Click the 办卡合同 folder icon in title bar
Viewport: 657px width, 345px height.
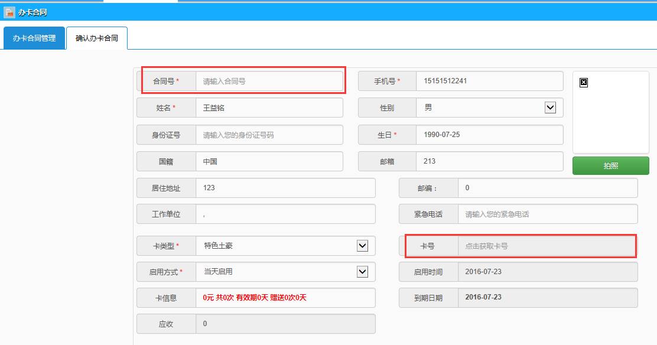pos(8,12)
